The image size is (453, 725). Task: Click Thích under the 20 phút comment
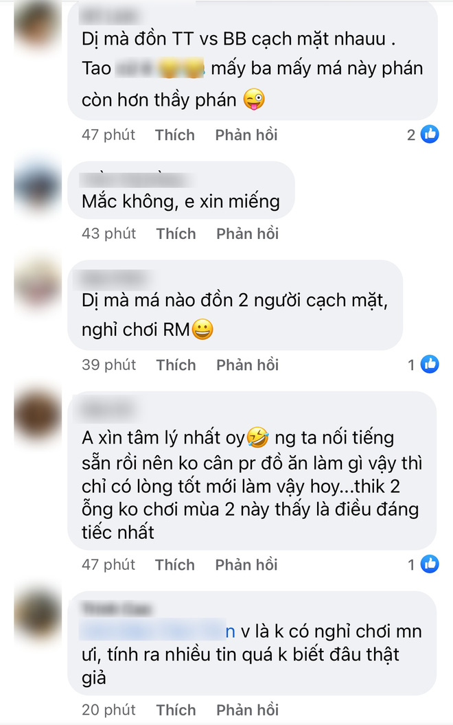176,710
